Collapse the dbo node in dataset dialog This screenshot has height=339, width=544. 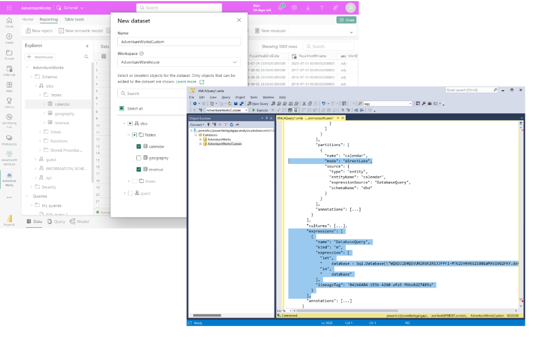[124, 123]
